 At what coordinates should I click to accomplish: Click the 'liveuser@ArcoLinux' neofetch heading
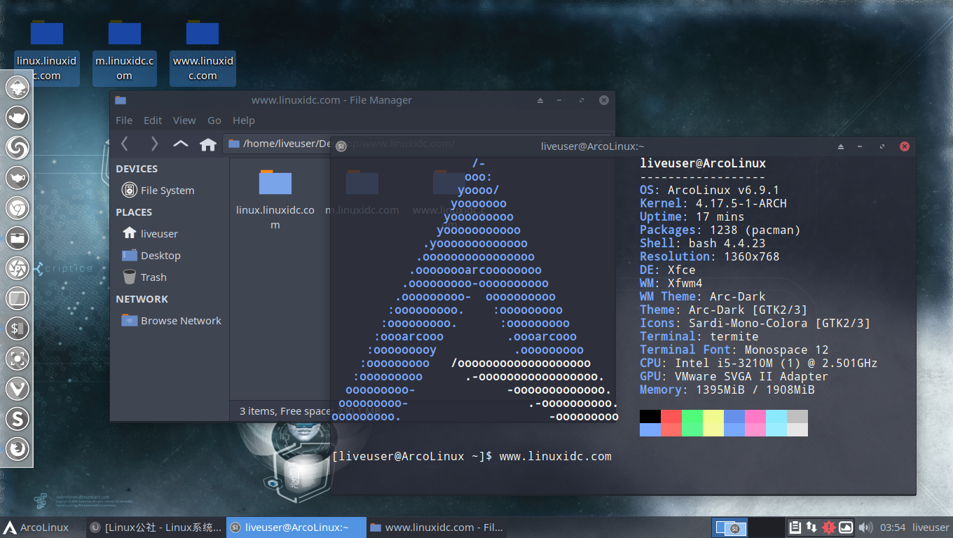click(x=703, y=164)
